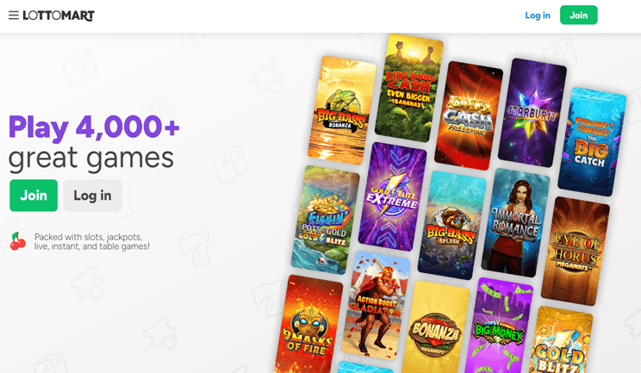Screen dimensions: 641x373
Task: Open the Big Bass Splash tile
Action: (451, 225)
